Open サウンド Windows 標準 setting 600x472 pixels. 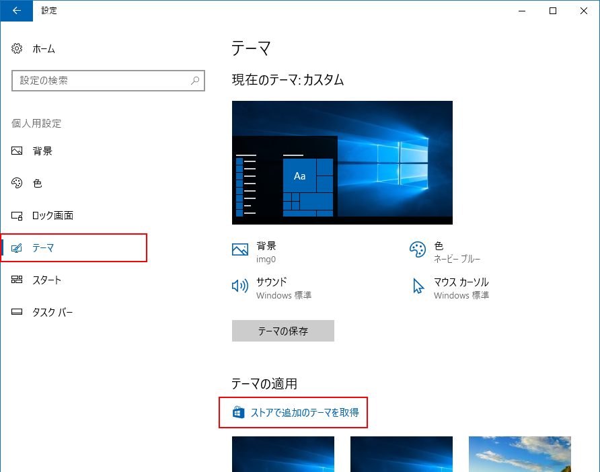pos(272,288)
